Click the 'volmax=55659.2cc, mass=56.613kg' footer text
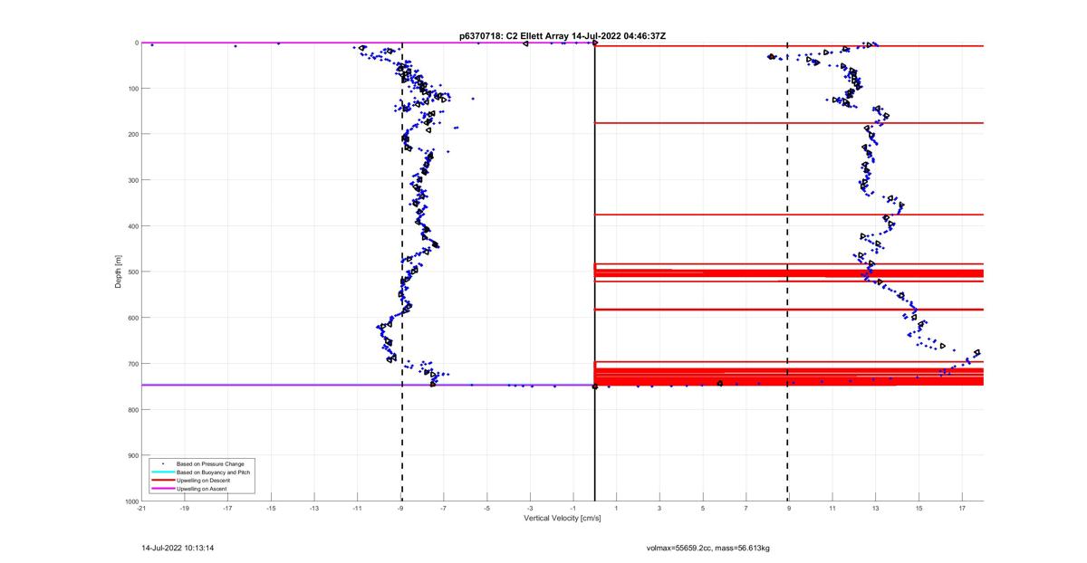Viewport: 1087px width, 563px height. tap(707, 548)
